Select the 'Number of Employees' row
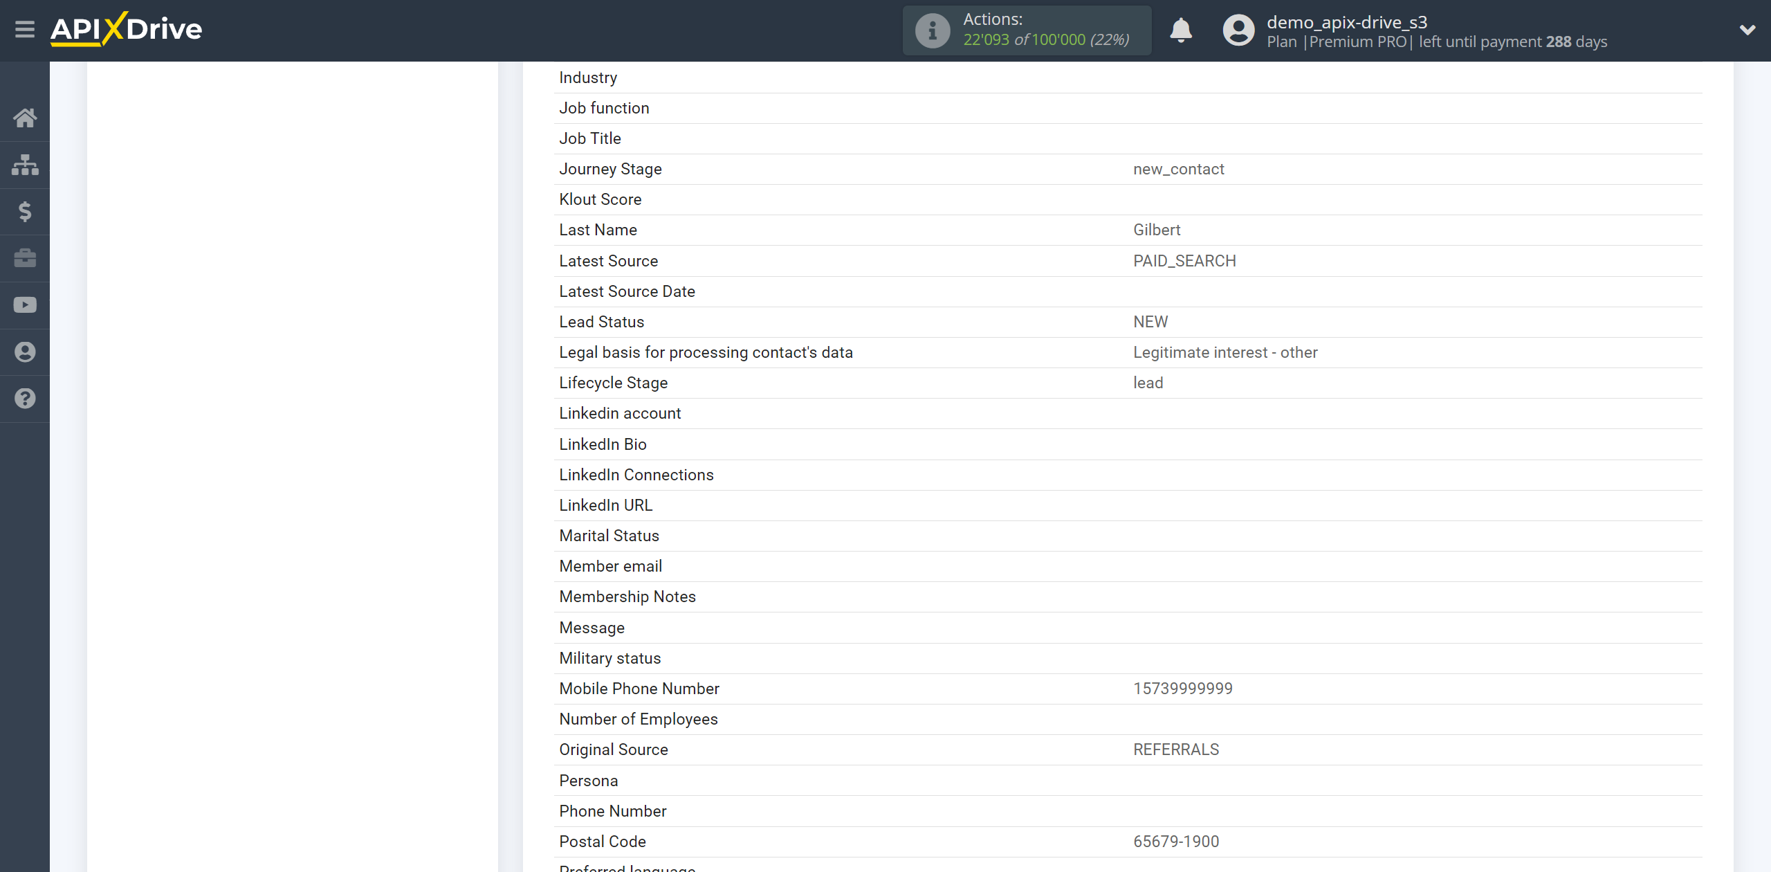Screen dimensions: 1771x872 (x=1128, y=719)
